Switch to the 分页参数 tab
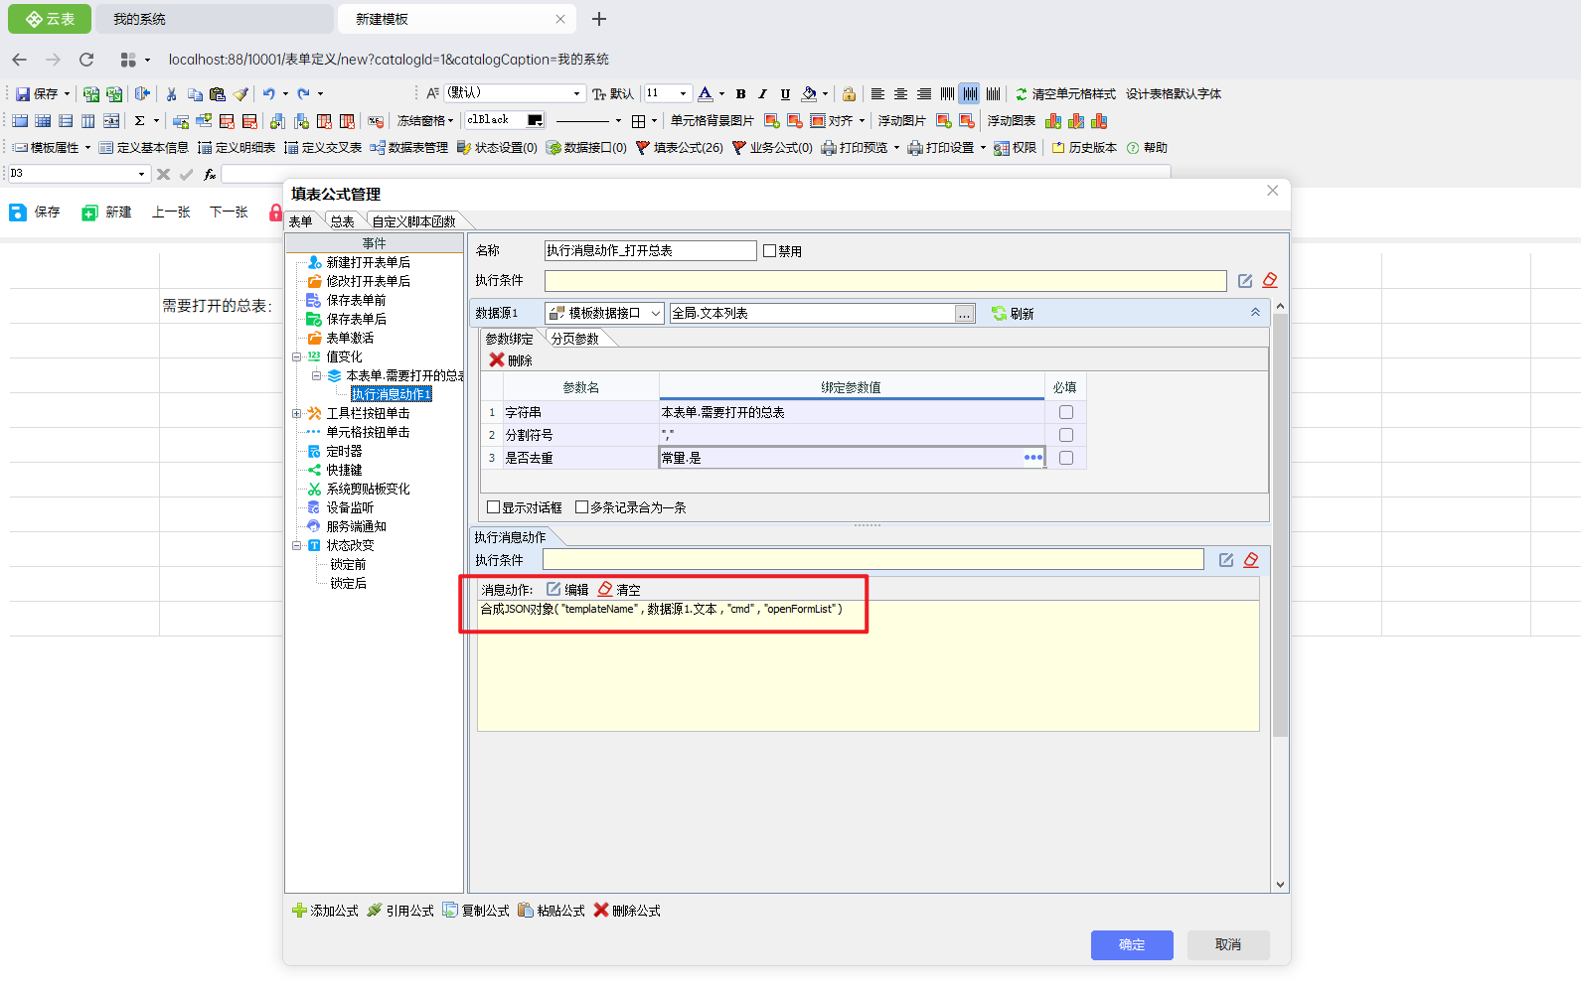1581x994 pixels. point(574,339)
